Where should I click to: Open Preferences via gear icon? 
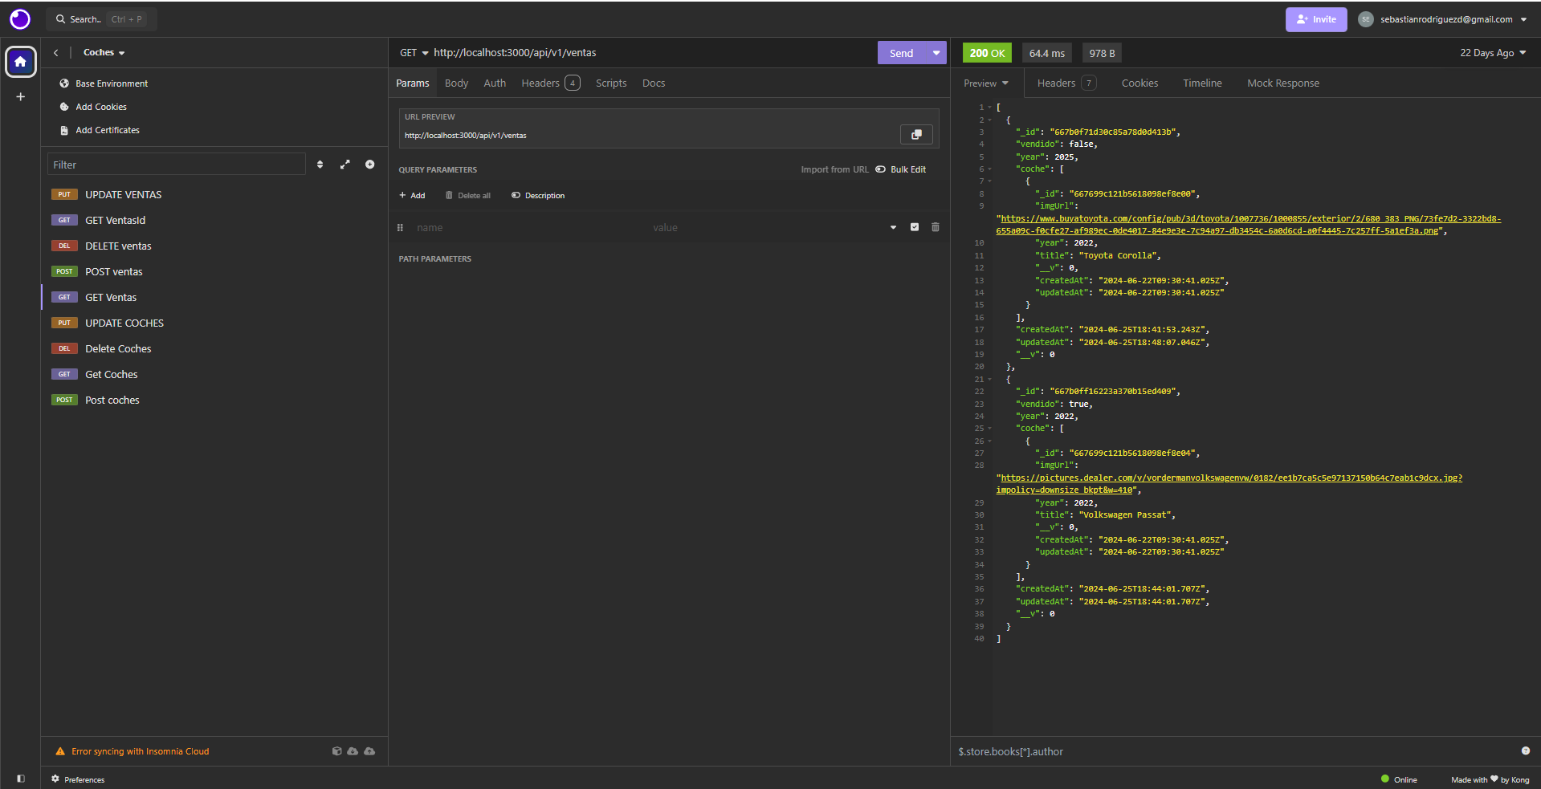pyautogui.click(x=55, y=779)
